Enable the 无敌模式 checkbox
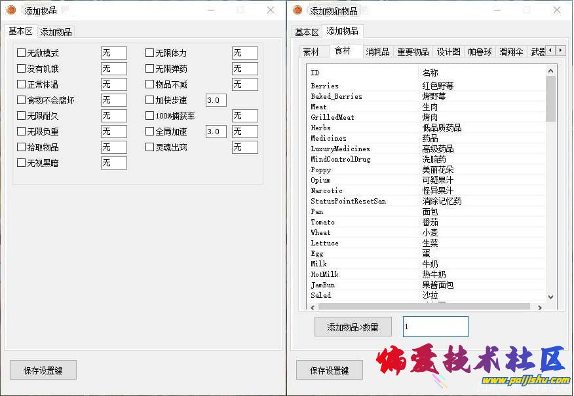Image resolution: width=574 pixels, height=396 pixels. click(22, 53)
